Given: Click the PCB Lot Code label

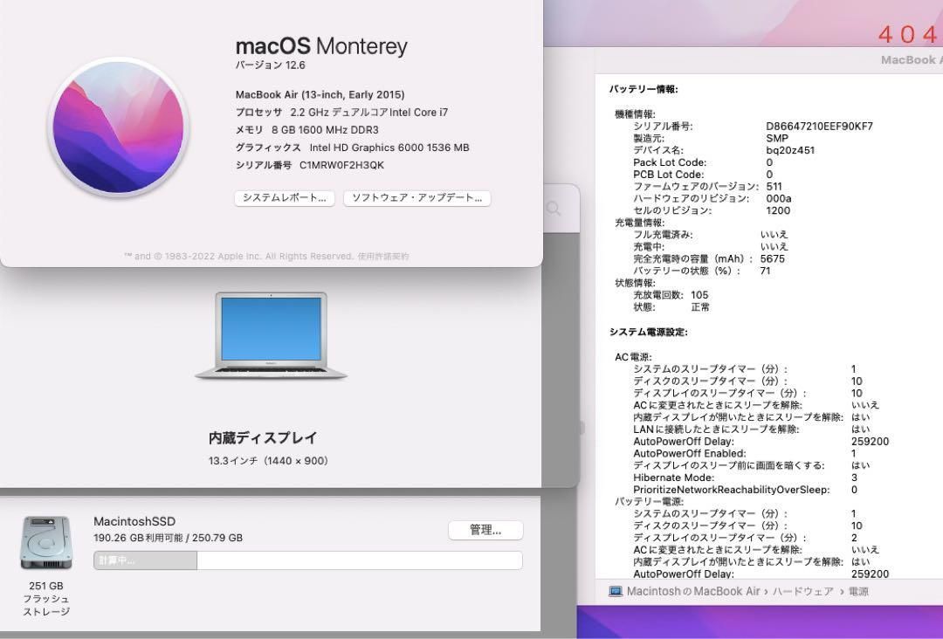Looking at the screenshot, I should click(668, 175).
